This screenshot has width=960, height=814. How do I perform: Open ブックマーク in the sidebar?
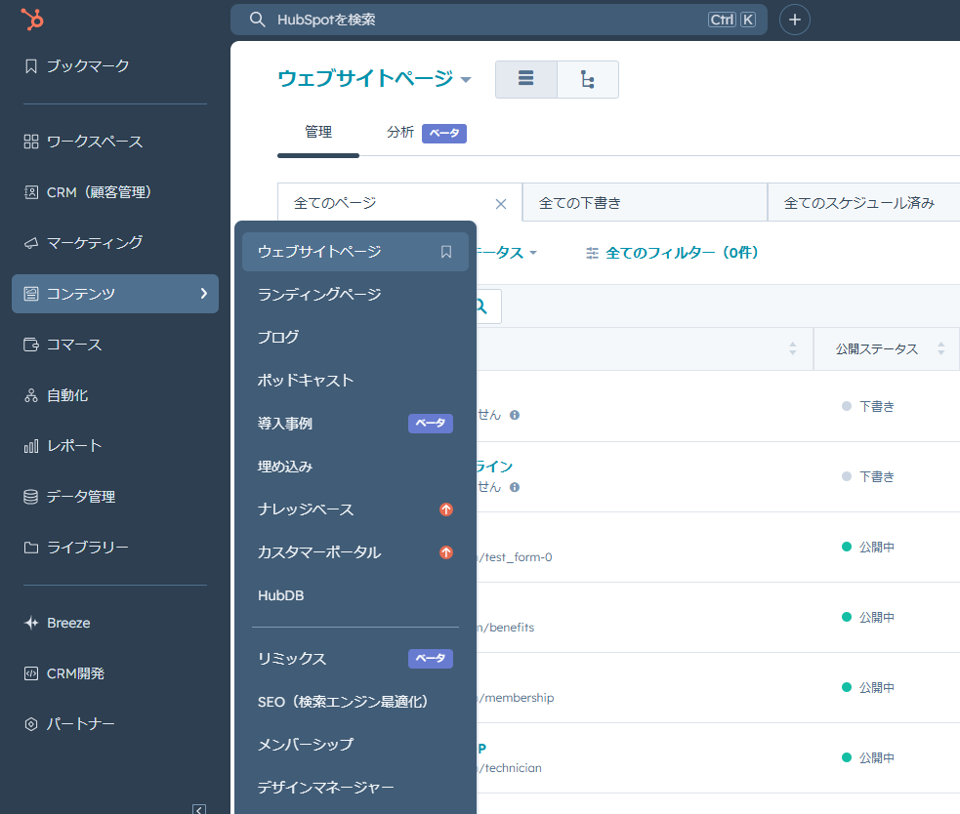[x=88, y=66]
